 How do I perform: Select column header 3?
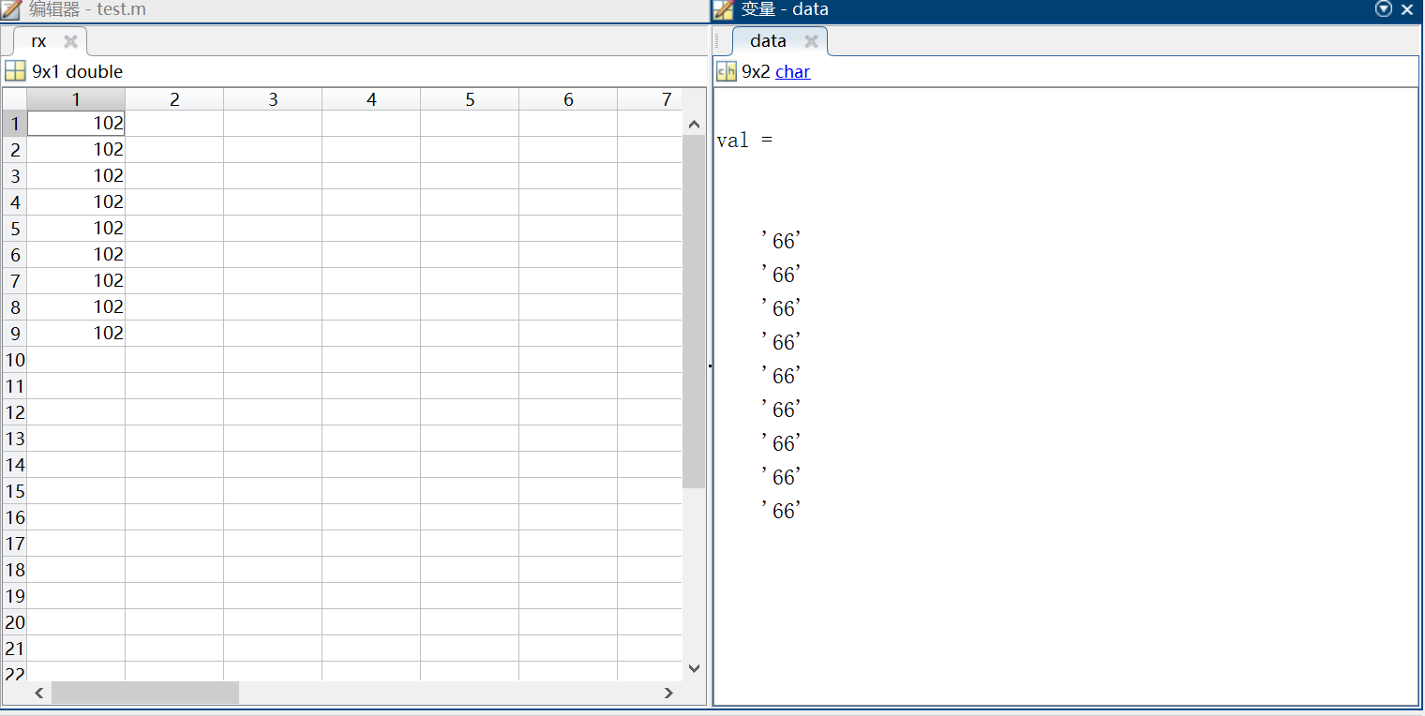click(273, 99)
